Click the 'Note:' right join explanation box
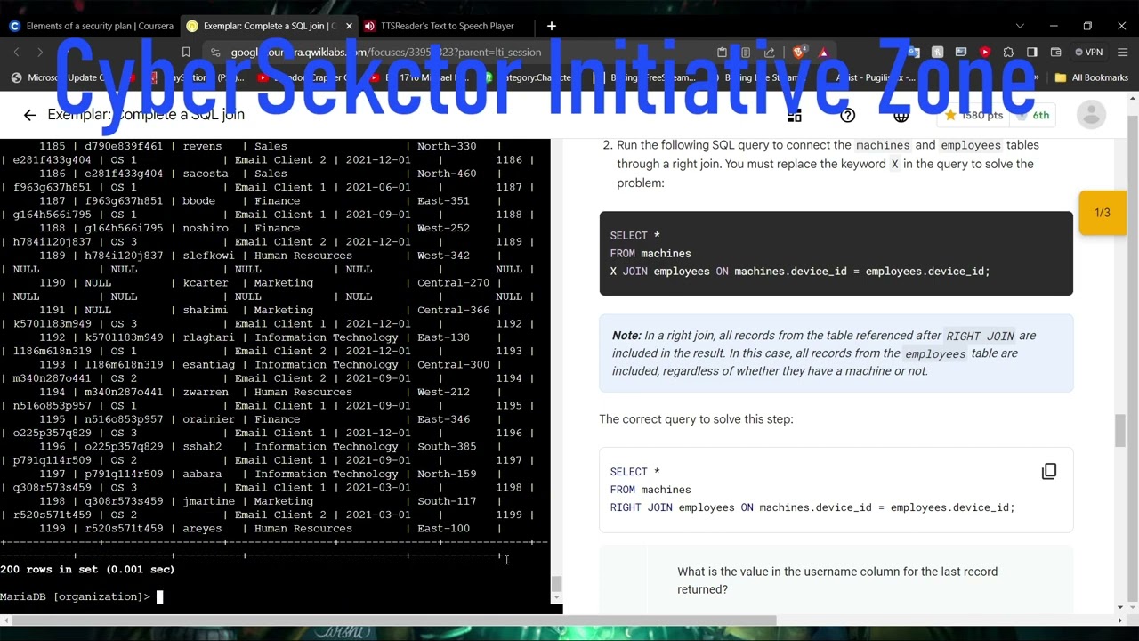Screen dimensions: 1139x641 [x=836, y=353]
